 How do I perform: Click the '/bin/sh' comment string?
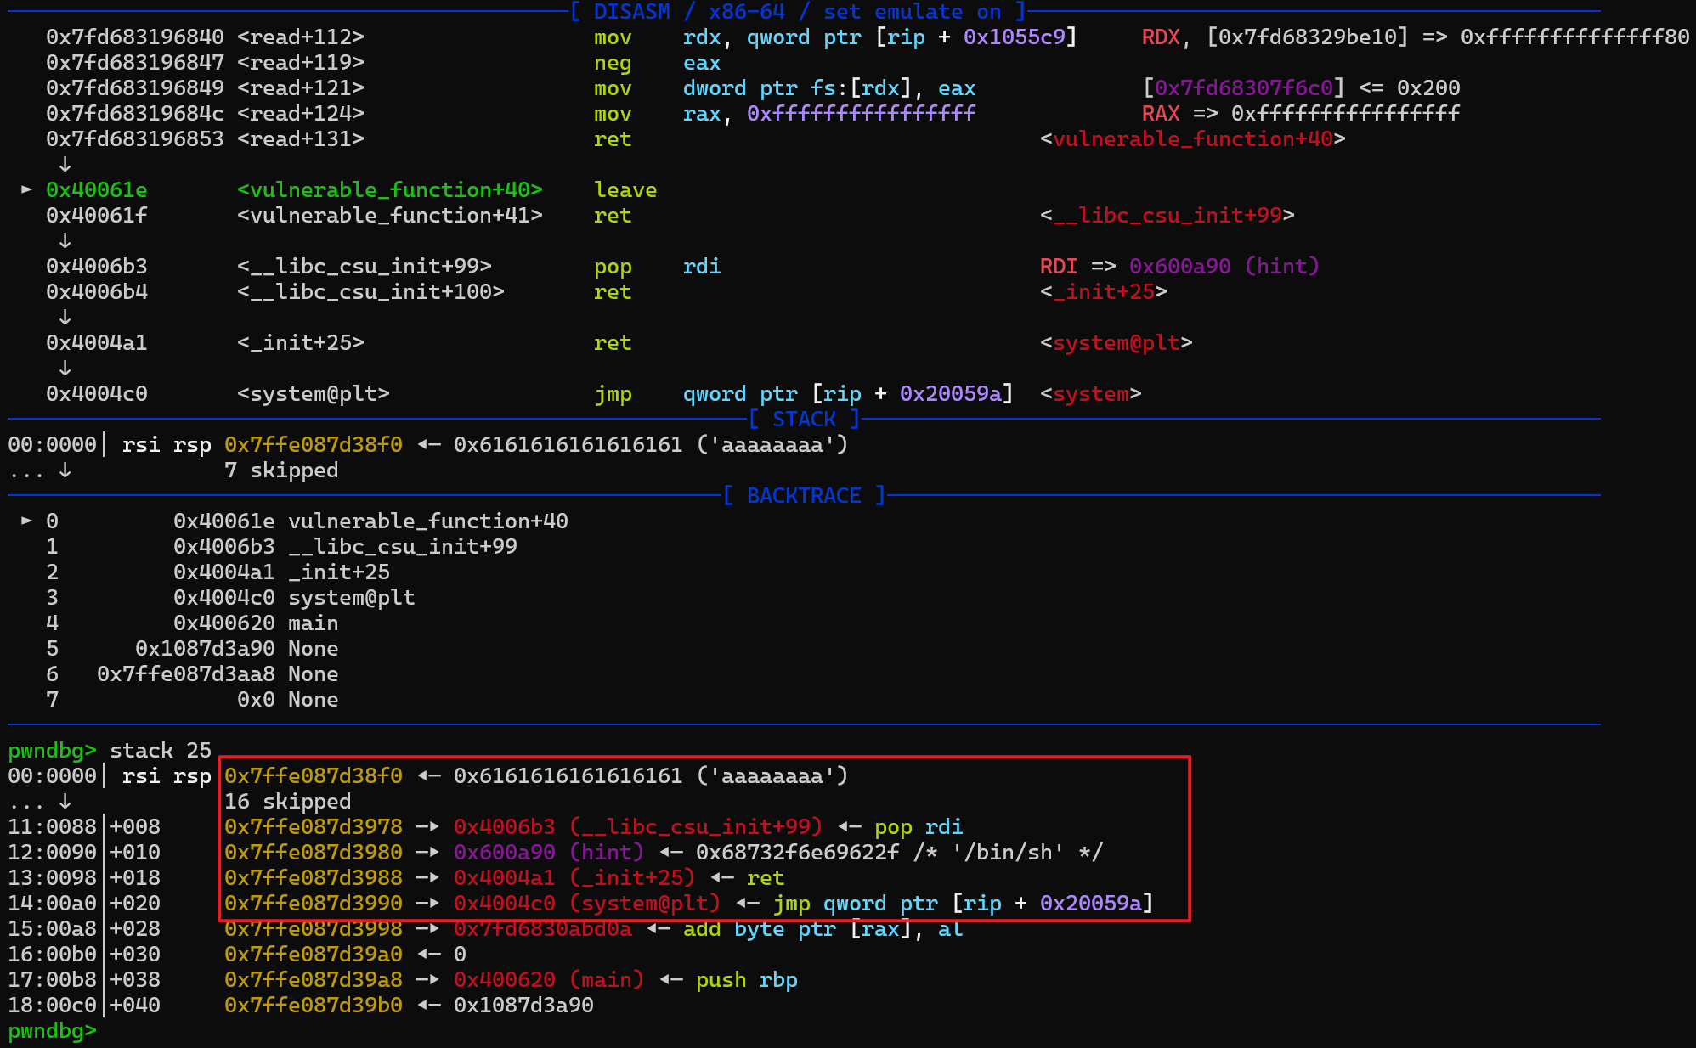point(1008,852)
